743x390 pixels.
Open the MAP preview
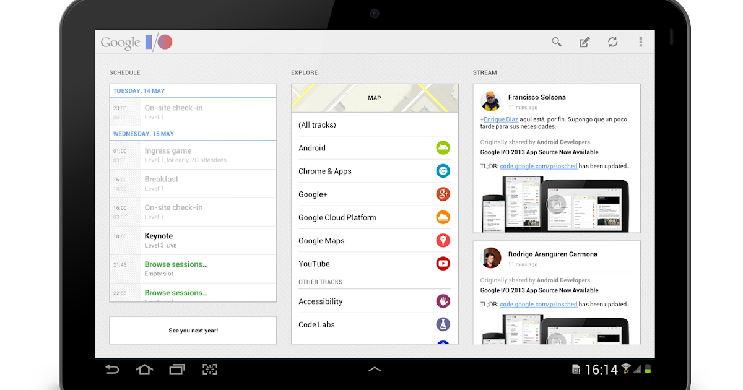[375, 98]
